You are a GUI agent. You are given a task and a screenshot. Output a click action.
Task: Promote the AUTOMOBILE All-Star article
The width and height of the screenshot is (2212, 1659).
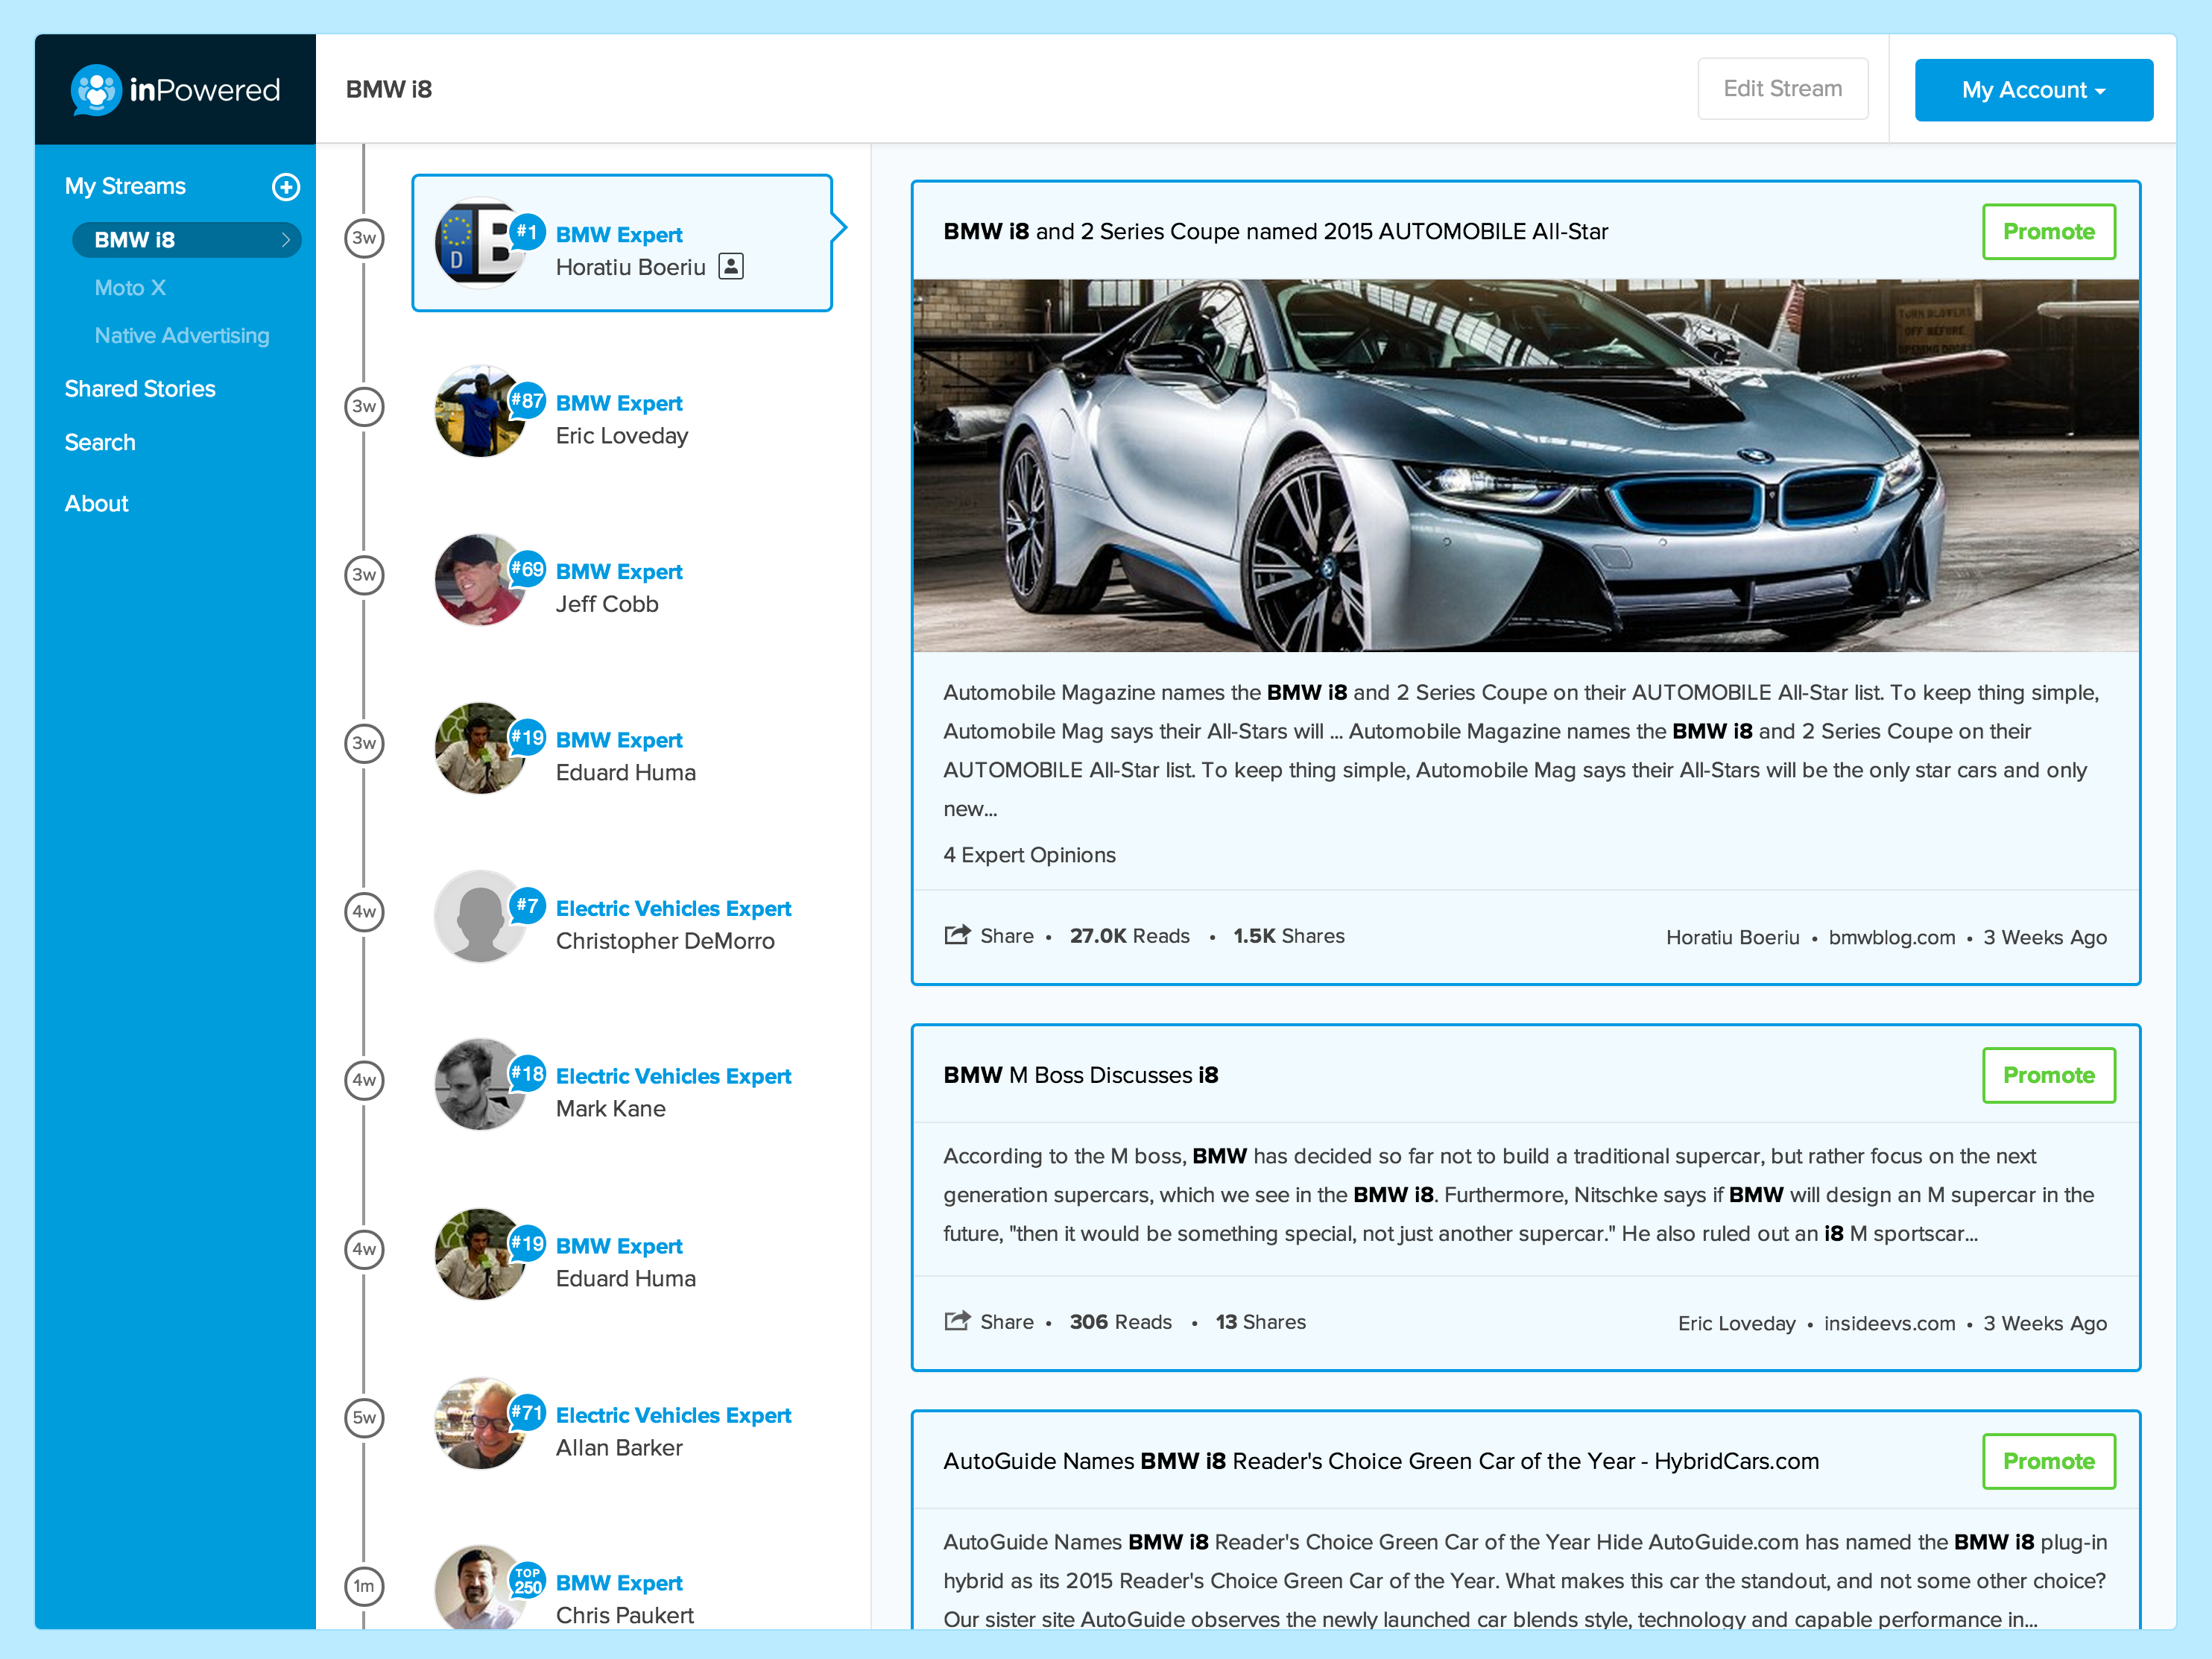coord(2048,232)
